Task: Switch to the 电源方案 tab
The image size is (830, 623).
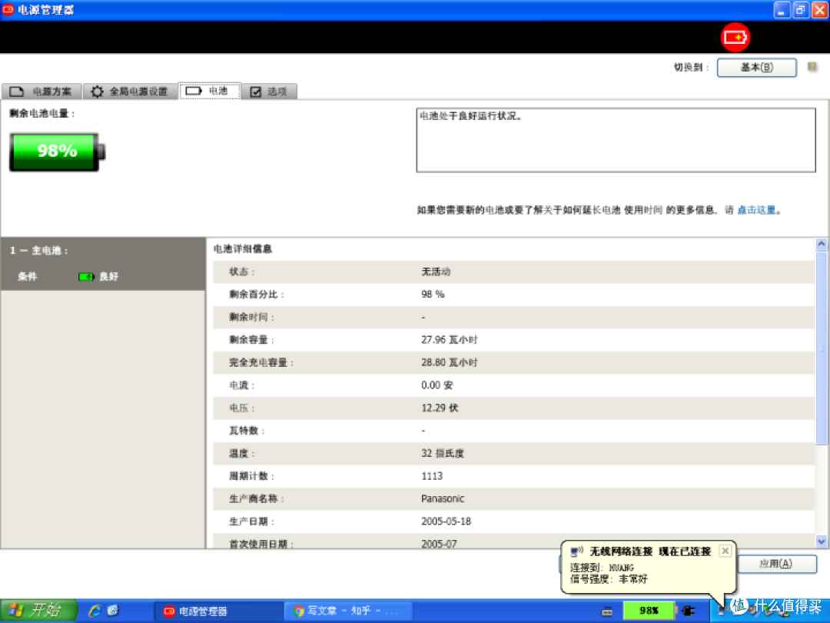Action: [41, 91]
